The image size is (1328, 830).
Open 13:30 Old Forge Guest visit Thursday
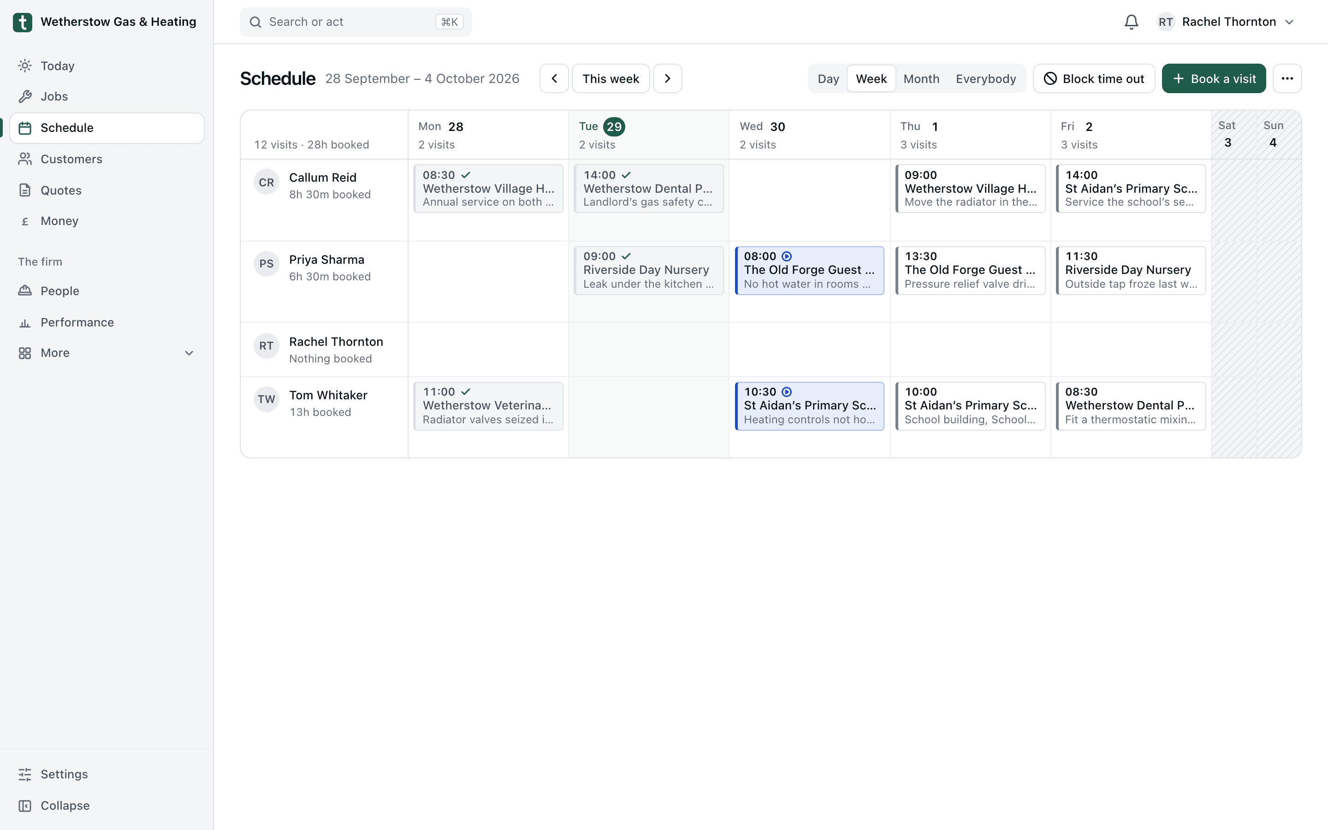(x=970, y=270)
